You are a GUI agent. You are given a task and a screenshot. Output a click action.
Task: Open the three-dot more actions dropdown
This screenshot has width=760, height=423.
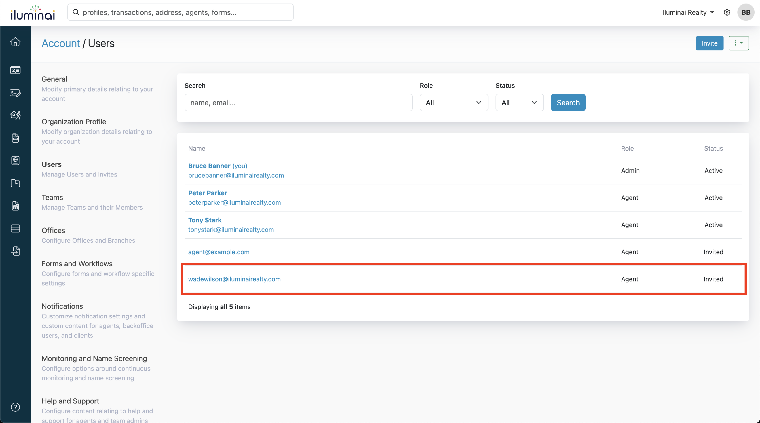(738, 43)
